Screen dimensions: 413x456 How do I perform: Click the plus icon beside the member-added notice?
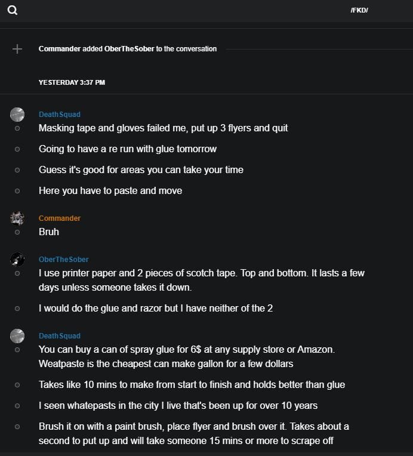coord(17,49)
